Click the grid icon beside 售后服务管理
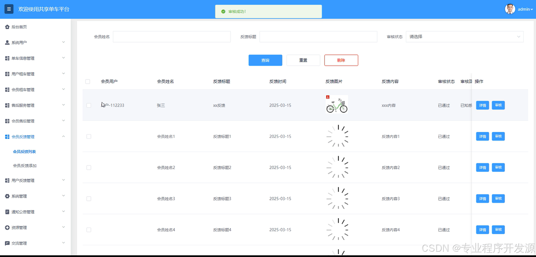536x257 pixels. coord(7,105)
